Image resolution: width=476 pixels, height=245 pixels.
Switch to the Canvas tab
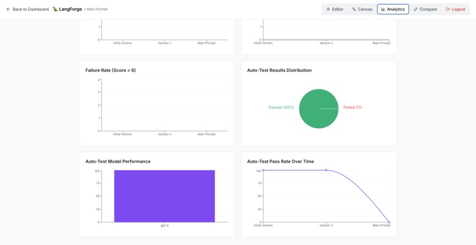point(362,9)
